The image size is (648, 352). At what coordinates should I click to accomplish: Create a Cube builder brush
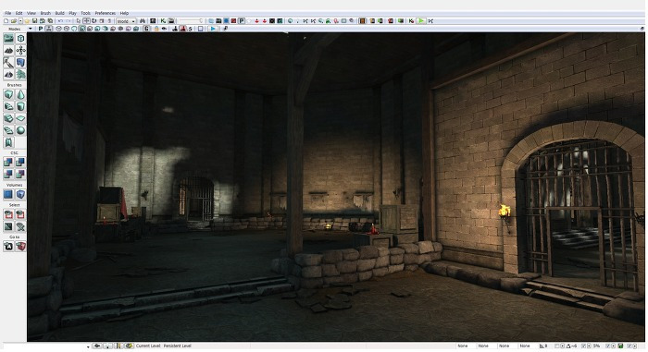point(8,94)
